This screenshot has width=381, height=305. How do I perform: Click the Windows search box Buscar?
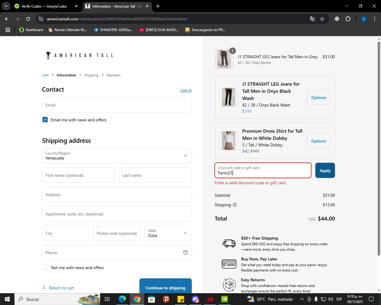(57, 299)
